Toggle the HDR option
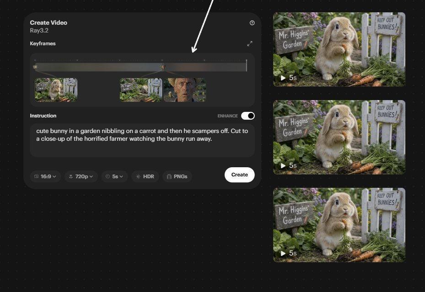 145,176
